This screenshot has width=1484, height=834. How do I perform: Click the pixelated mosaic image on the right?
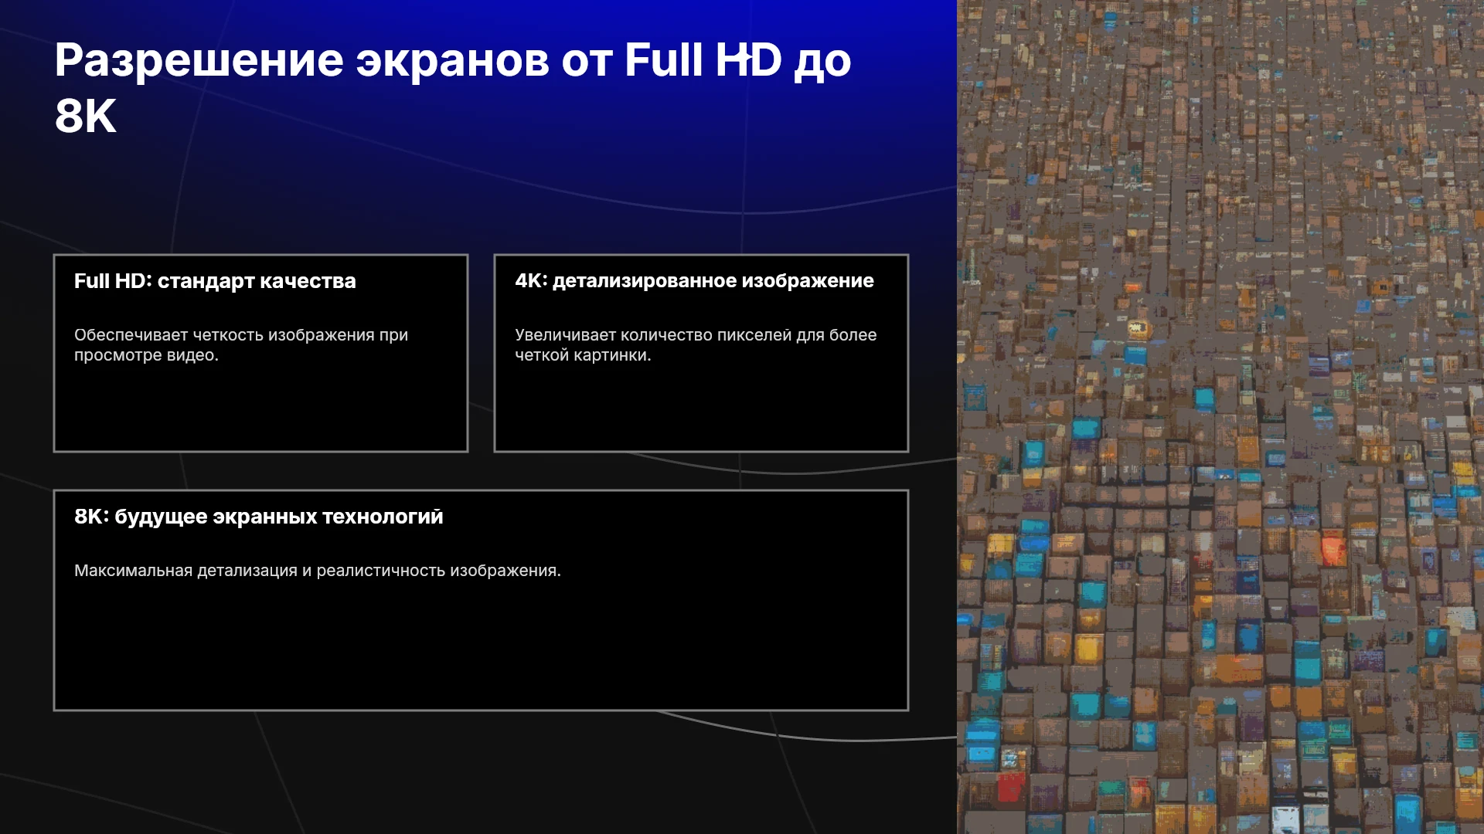(x=1220, y=417)
